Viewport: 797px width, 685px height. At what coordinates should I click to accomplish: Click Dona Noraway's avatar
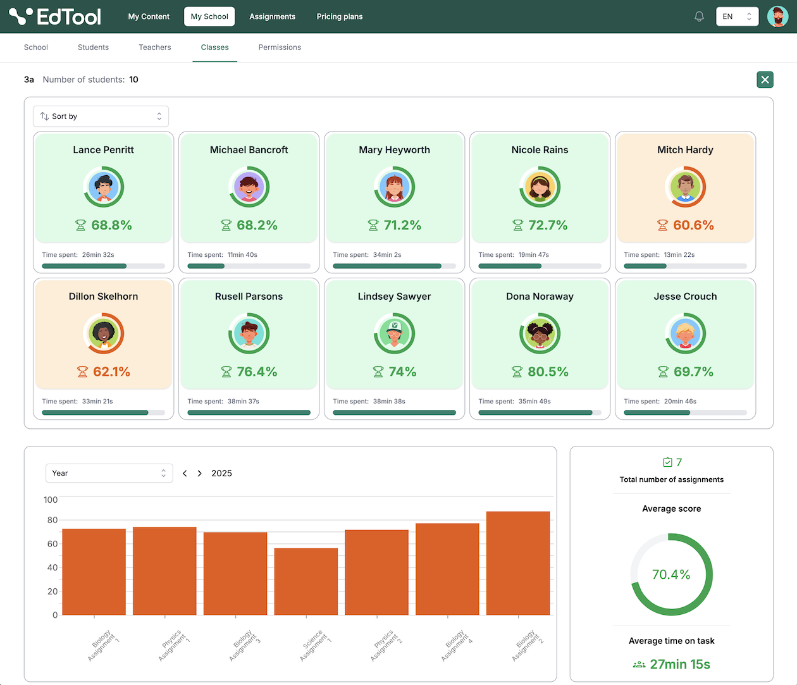(x=540, y=333)
